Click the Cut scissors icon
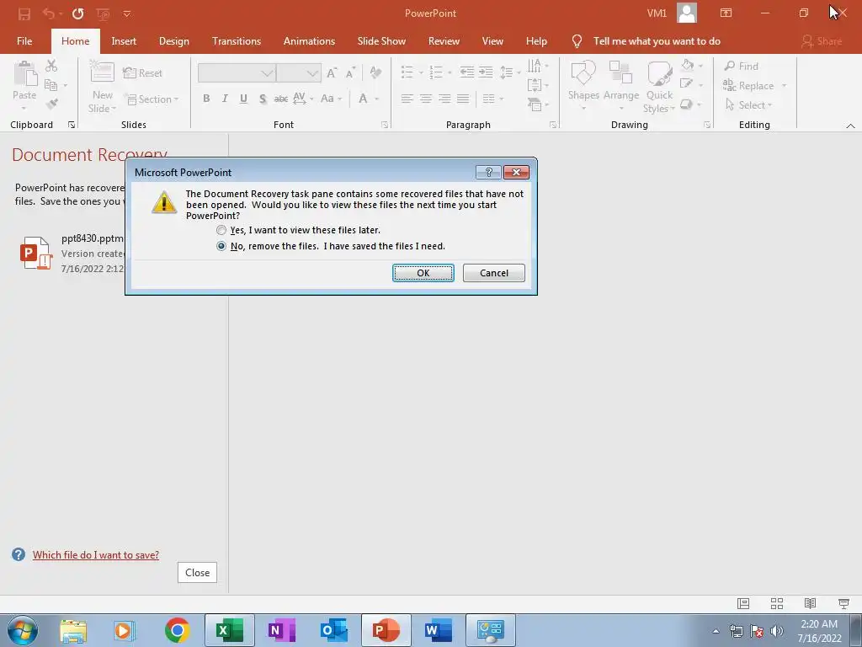 tap(51, 66)
